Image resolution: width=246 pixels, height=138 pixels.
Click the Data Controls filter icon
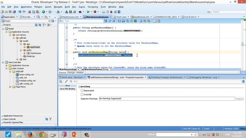(x=50, y=119)
